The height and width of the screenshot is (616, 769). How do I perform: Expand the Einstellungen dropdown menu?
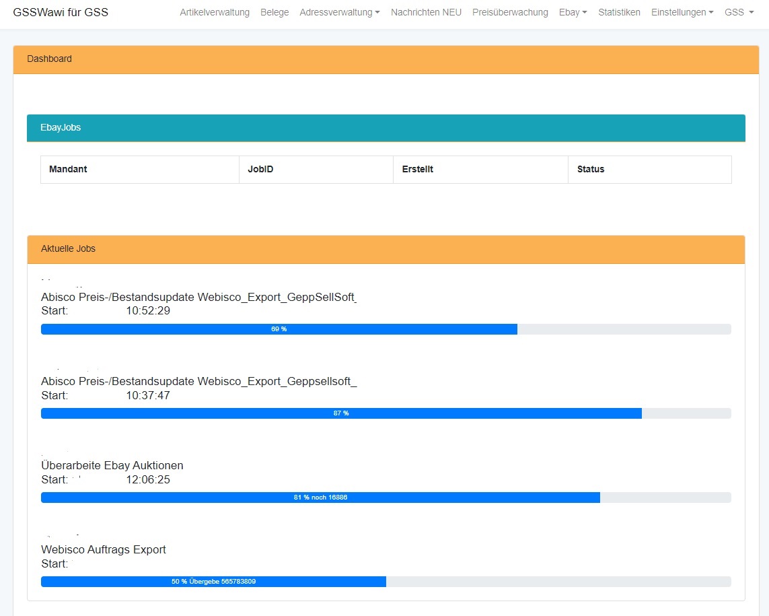(682, 12)
